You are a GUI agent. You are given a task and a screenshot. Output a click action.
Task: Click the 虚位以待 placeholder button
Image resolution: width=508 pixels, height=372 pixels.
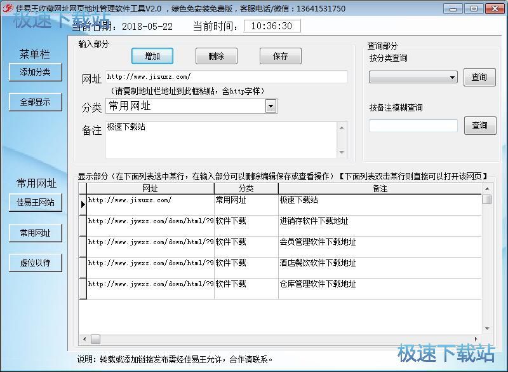[x=36, y=263]
